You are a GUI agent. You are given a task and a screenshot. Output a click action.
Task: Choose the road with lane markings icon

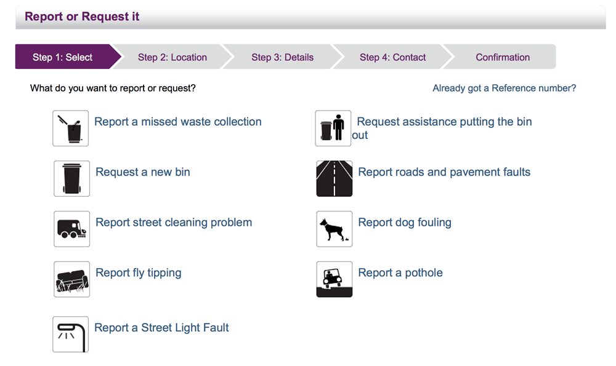pyautogui.click(x=334, y=178)
